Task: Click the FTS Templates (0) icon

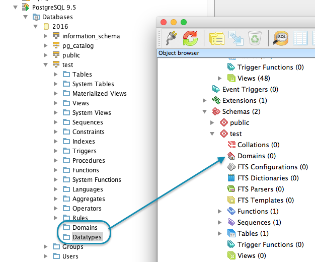Action: [x=231, y=200]
